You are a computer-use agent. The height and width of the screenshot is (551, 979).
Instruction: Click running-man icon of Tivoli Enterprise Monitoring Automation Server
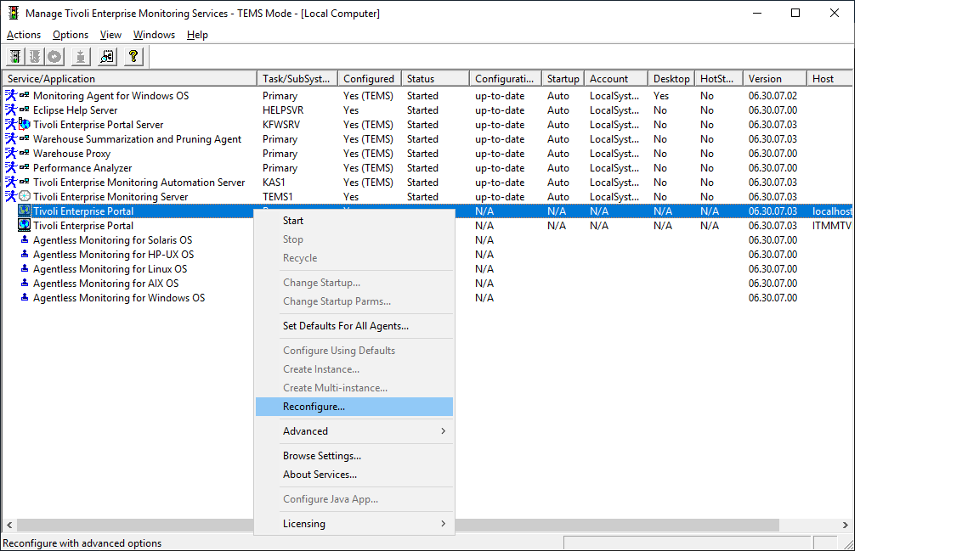click(10, 183)
